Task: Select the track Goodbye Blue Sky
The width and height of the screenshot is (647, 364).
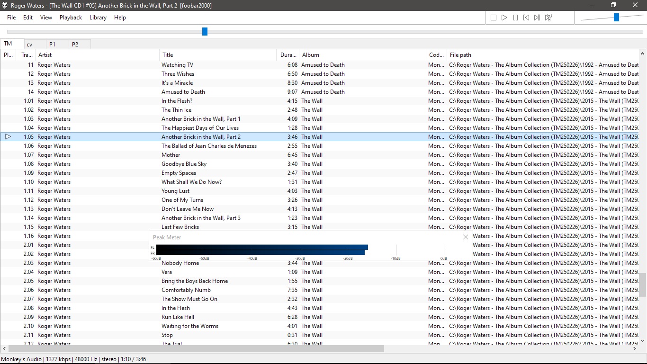Action: (184, 164)
